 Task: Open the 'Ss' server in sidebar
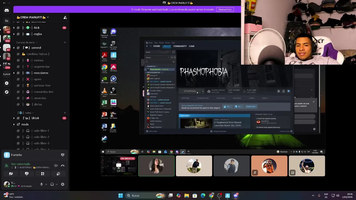coord(7,21)
